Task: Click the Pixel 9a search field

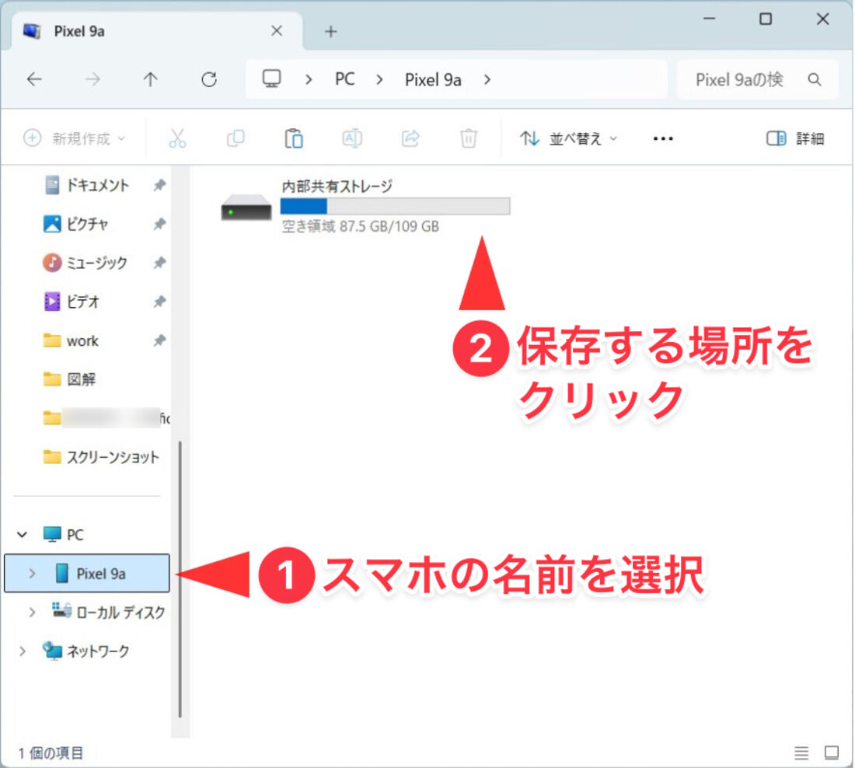Action: click(757, 79)
